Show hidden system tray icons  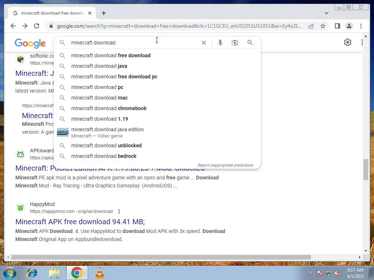(310, 273)
